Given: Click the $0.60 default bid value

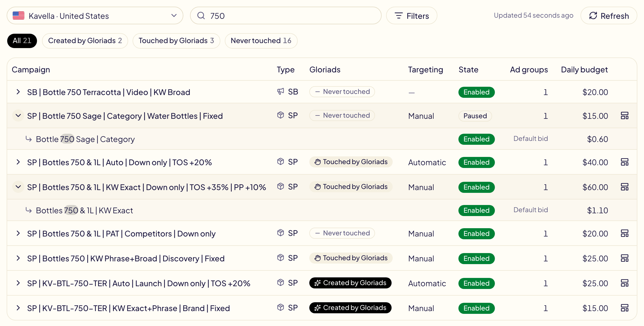Looking at the screenshot, I should [x=598, y=139].
